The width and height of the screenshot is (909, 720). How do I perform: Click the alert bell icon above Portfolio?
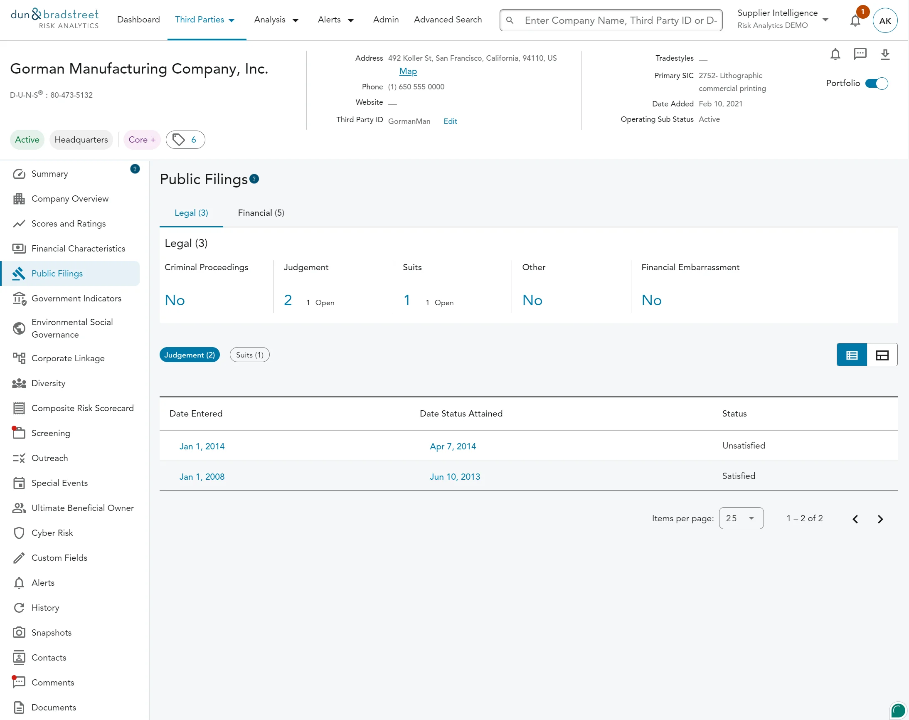pos(835,54)
